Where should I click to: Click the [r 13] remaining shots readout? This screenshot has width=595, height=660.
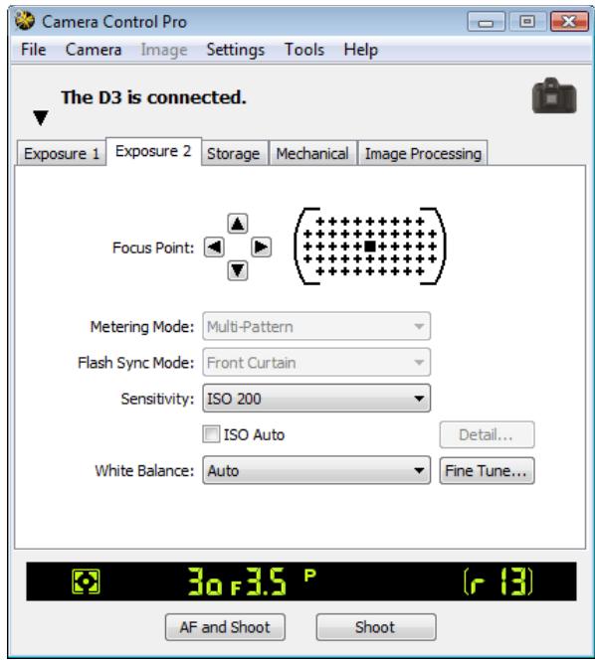click(x=498, y=581)
